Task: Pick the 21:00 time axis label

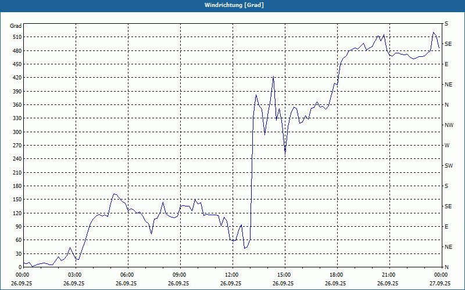Action: point(389,275)
